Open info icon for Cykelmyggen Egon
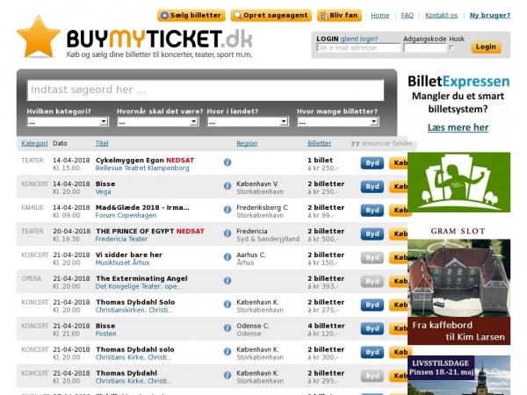The height and width of the screenshot is (395, 527). coord(227,162)
